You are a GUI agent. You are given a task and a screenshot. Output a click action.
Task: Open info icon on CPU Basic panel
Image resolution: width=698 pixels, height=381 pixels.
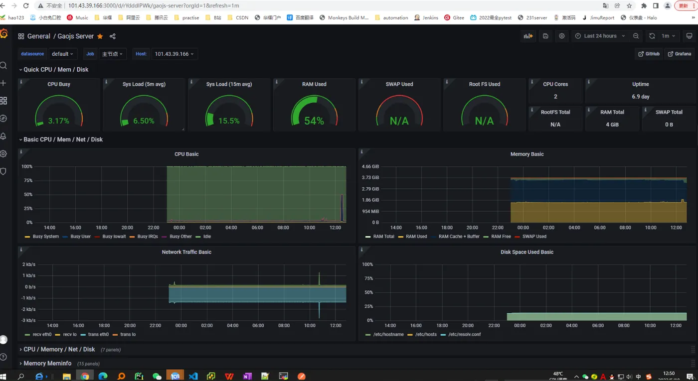(x=20, y=151)
